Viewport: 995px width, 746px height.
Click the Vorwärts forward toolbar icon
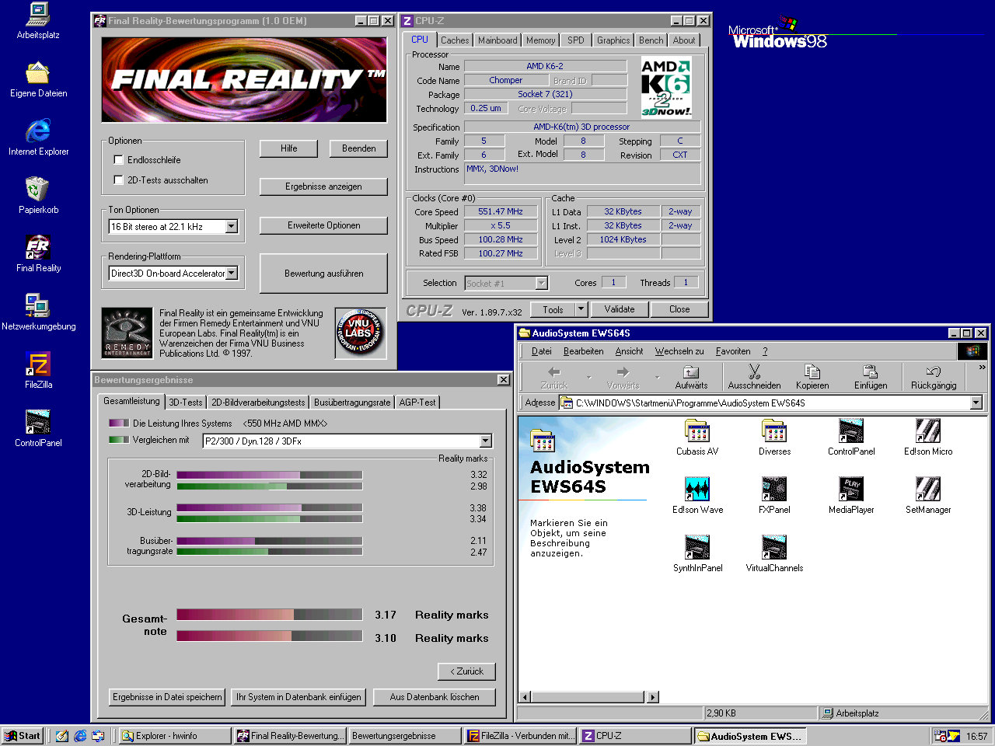[x=623, y=372]
